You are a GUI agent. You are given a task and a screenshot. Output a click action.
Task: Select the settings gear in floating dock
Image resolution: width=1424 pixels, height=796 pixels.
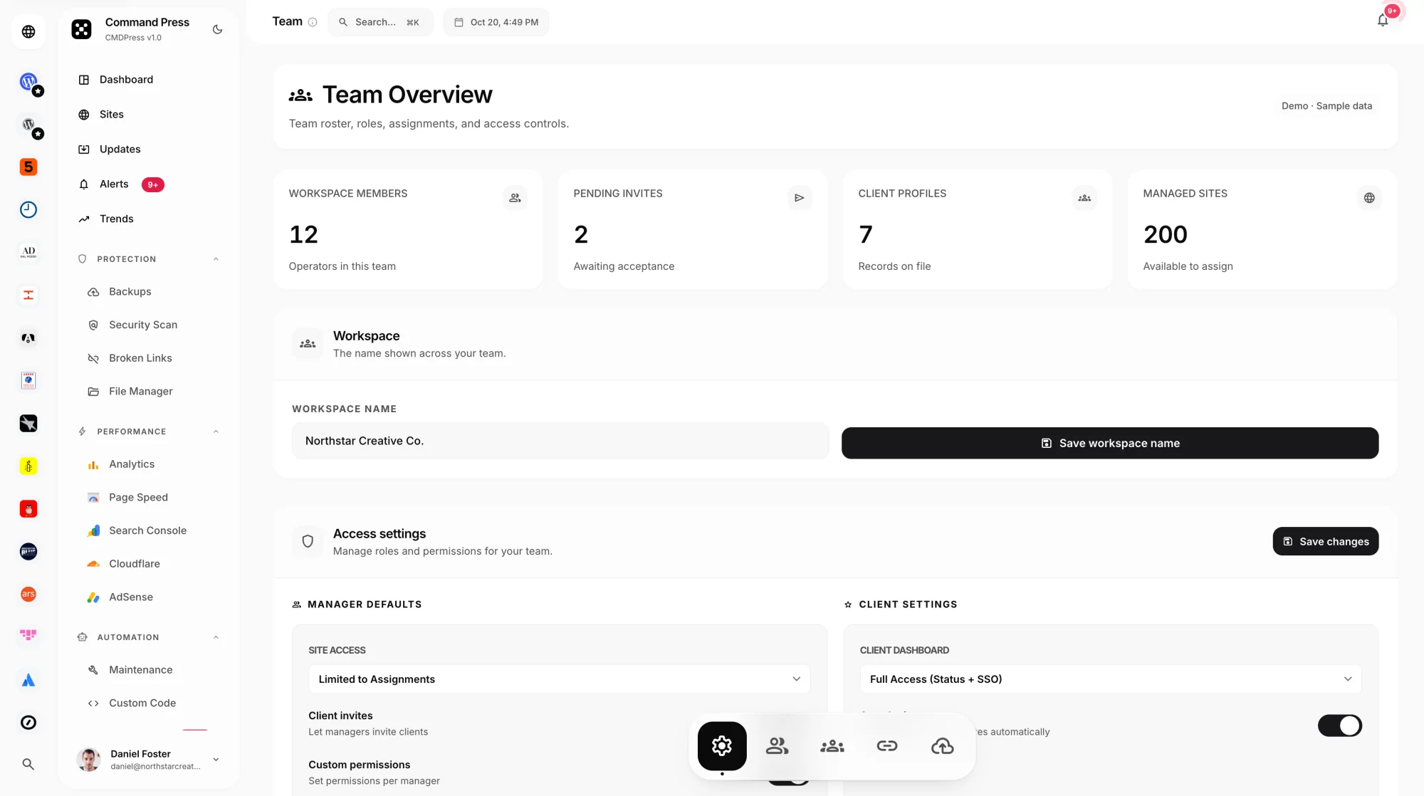722,746
